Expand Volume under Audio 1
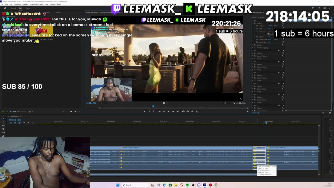The width and height of the screenshot is (334, 188). point(253,53)
